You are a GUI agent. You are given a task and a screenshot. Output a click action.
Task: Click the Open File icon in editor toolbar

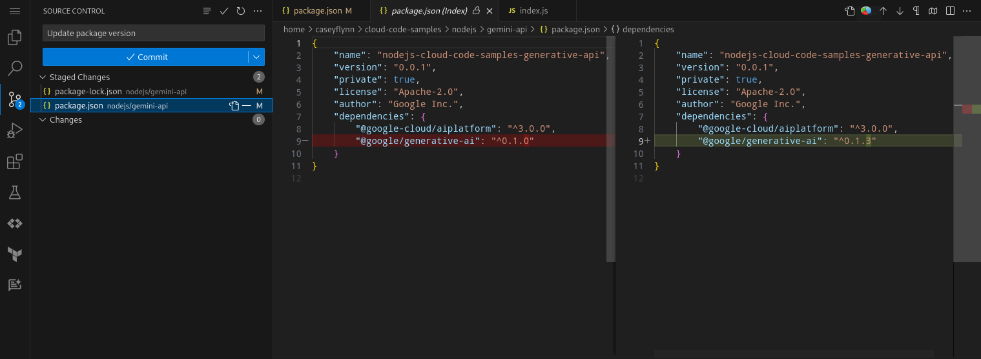click(850, 11)
